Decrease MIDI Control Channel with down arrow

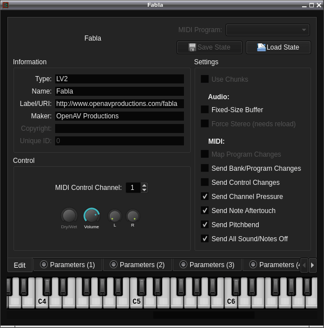click(144, 190)
